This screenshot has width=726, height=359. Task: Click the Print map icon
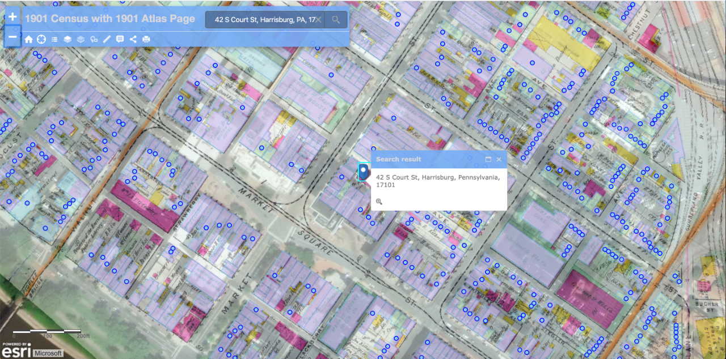coord(146,39)
